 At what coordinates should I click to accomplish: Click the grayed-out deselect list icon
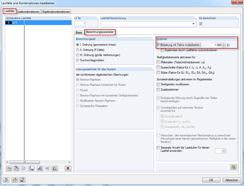coord(48,168)
